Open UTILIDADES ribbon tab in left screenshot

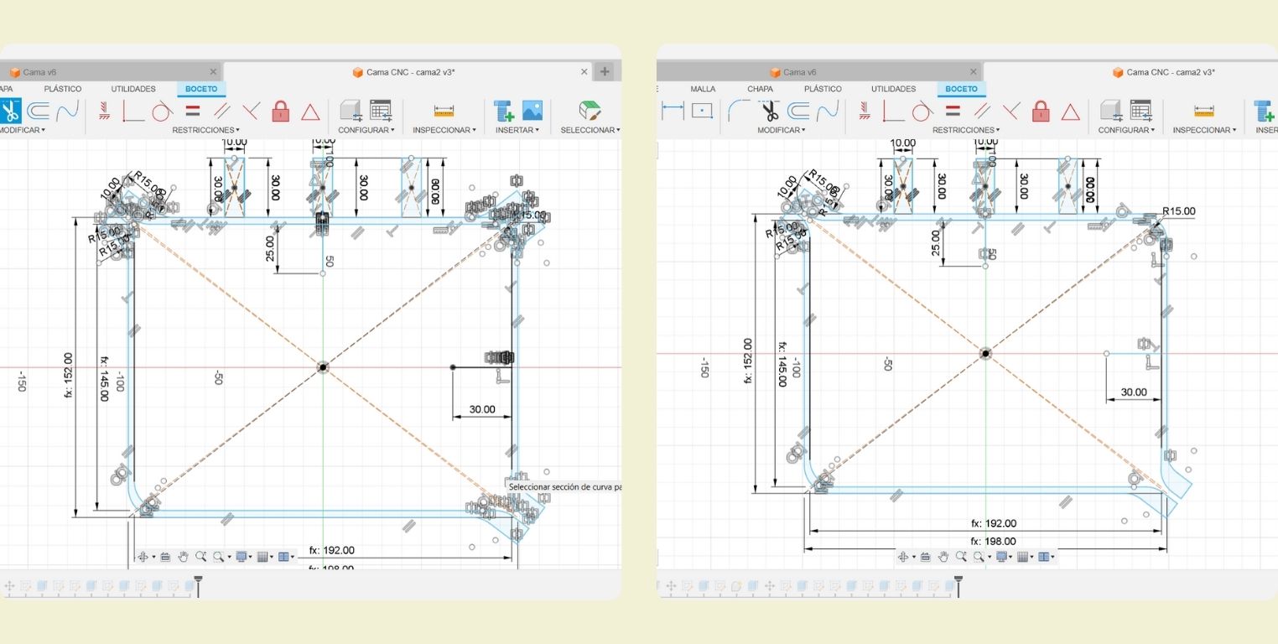(x=133, y=89)
